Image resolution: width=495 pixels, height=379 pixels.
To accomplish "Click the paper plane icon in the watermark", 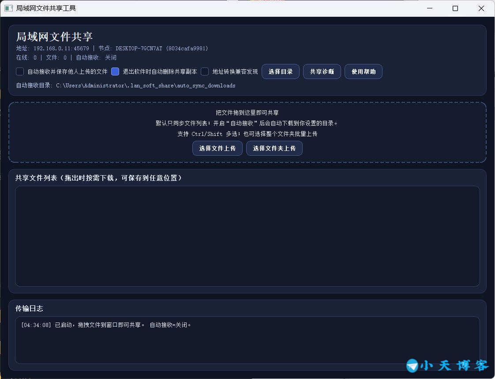I will click(x=412, y=365).
